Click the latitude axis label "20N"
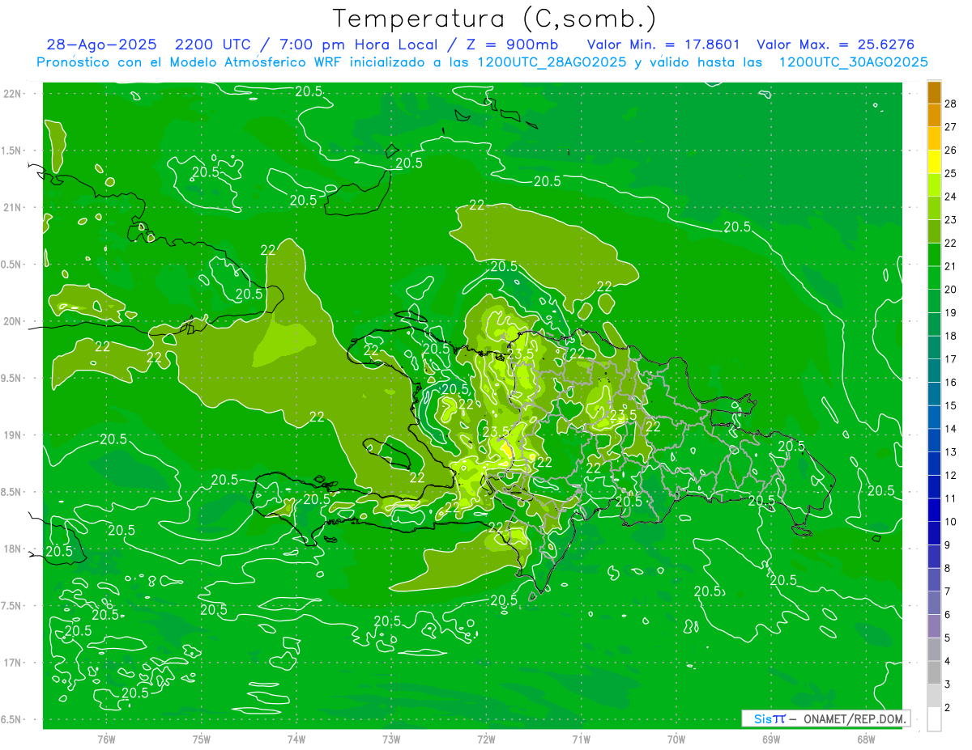The height and width of the screenshot is (750, 972). point(12,321)
